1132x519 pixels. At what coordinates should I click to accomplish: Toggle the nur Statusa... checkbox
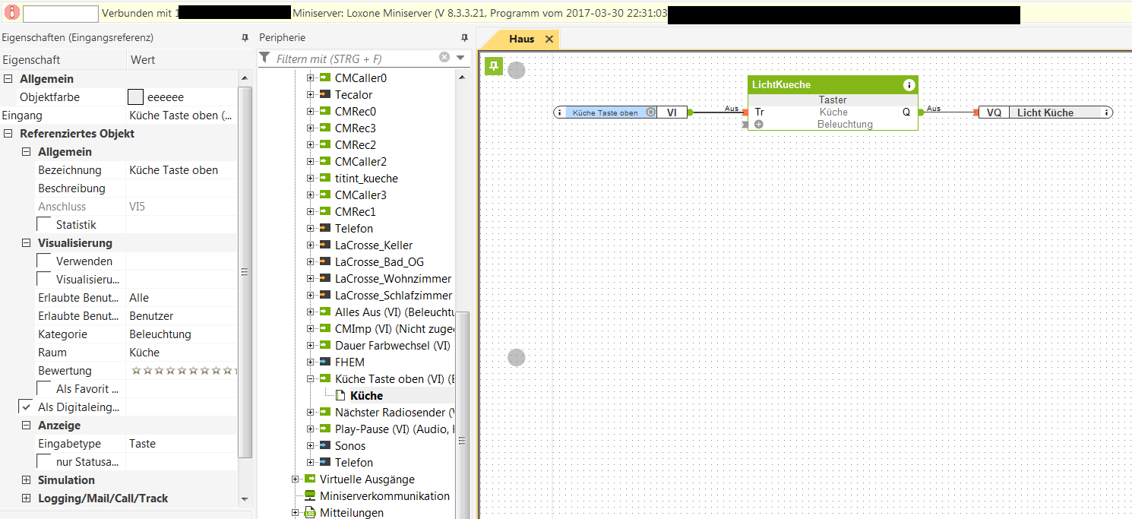tap(44, 462)
